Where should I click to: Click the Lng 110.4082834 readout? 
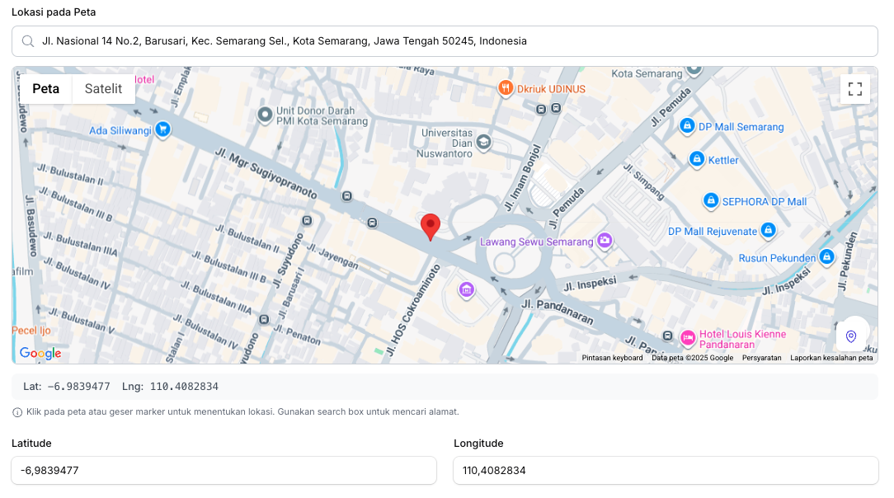click(170, 387)
